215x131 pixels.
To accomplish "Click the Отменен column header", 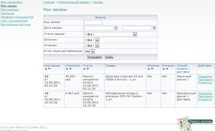I will (168, 66).
